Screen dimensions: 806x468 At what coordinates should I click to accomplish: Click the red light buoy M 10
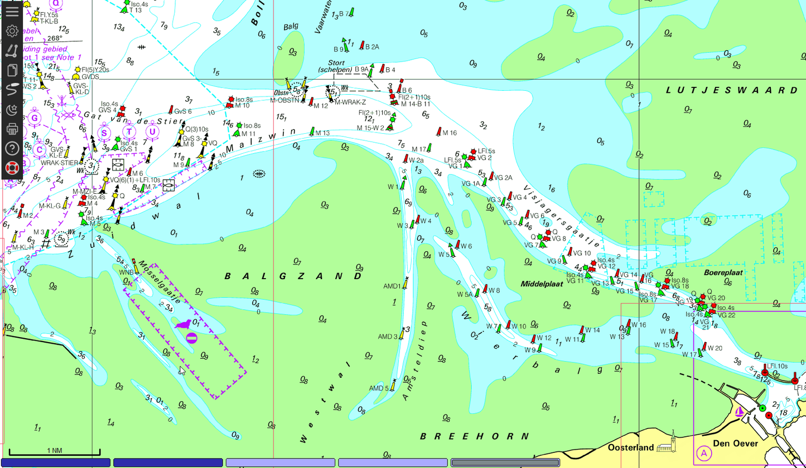[x=230, y=103]
